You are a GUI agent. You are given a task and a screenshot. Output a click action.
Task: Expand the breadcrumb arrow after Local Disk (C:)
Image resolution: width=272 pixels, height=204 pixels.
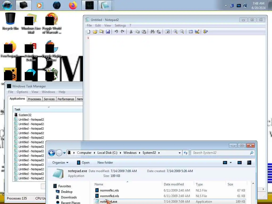click(120, 153)
